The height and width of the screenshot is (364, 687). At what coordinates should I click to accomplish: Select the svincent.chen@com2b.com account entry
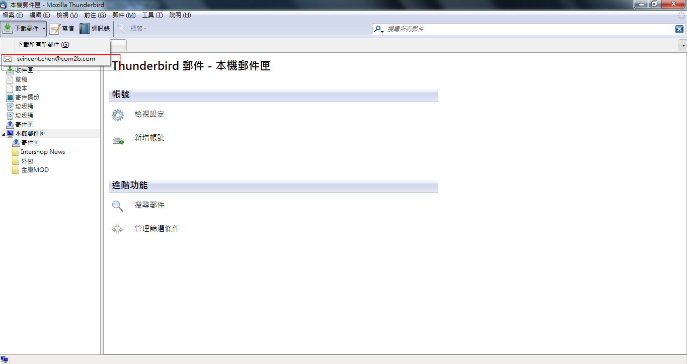tap(56, 59)
